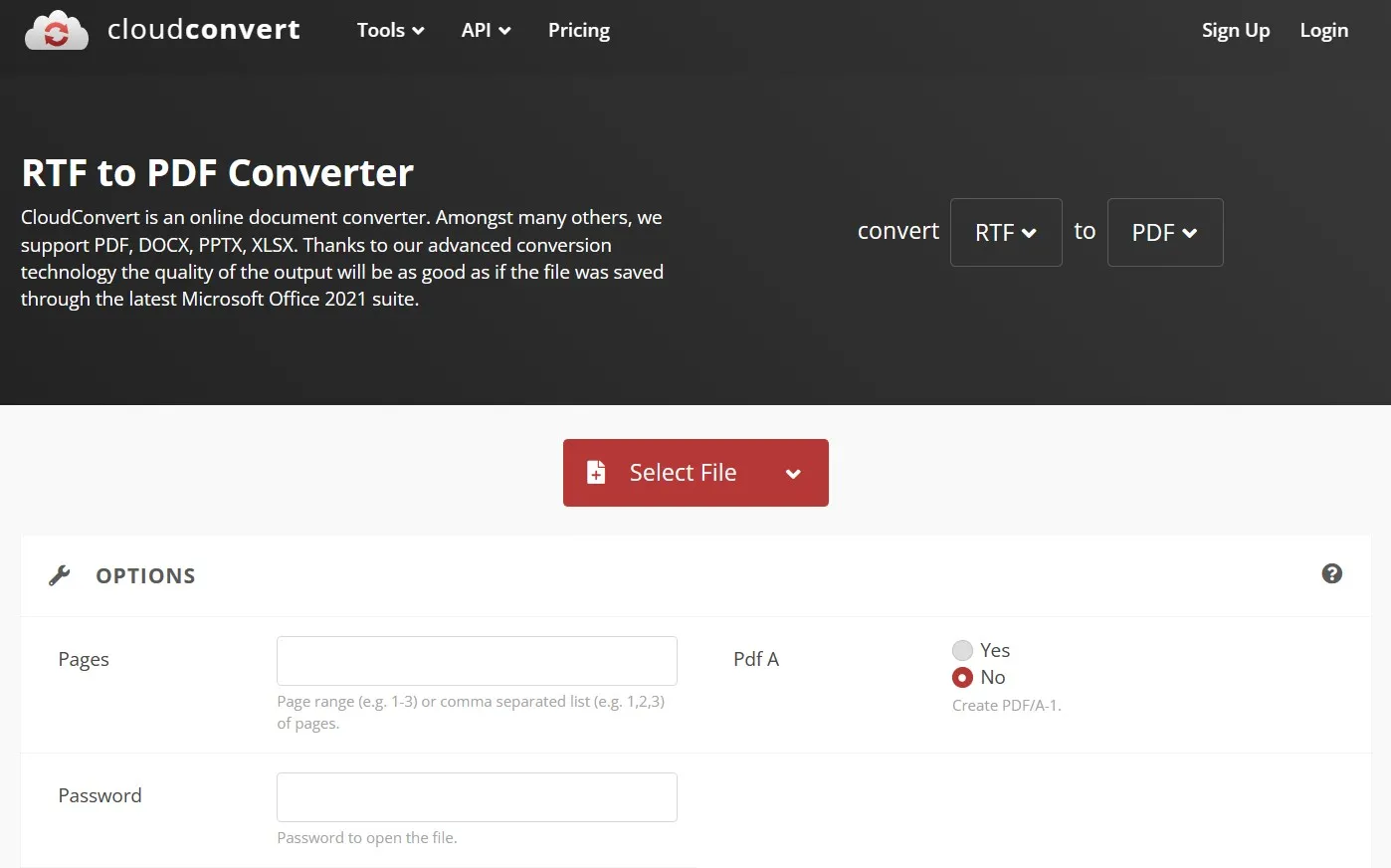Select No for the Pdf A option
The width and height of the screenshot is (1391, 868).
(962, 677)
